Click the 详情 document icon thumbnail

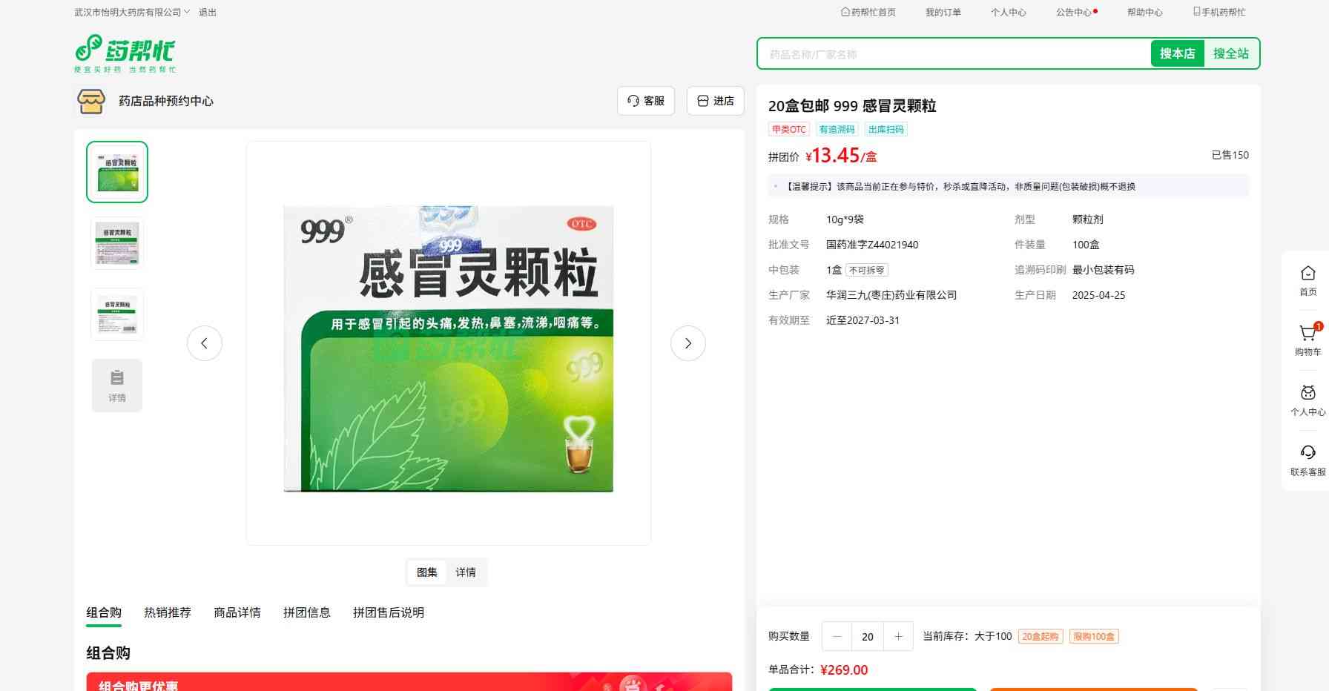[117, 386]
